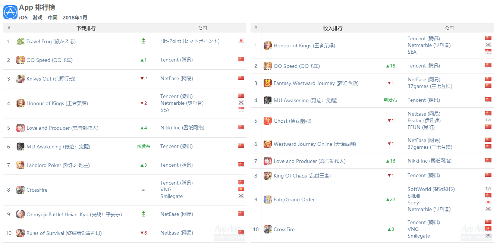Image resolution: width=503 pixels, height=245 pixels.
Task: Click the ▲15 change for QQ Speed
Action: tap(390, 66)
